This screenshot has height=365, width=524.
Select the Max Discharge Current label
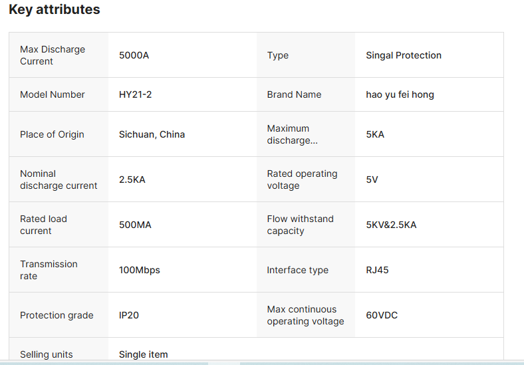[53, 55]
